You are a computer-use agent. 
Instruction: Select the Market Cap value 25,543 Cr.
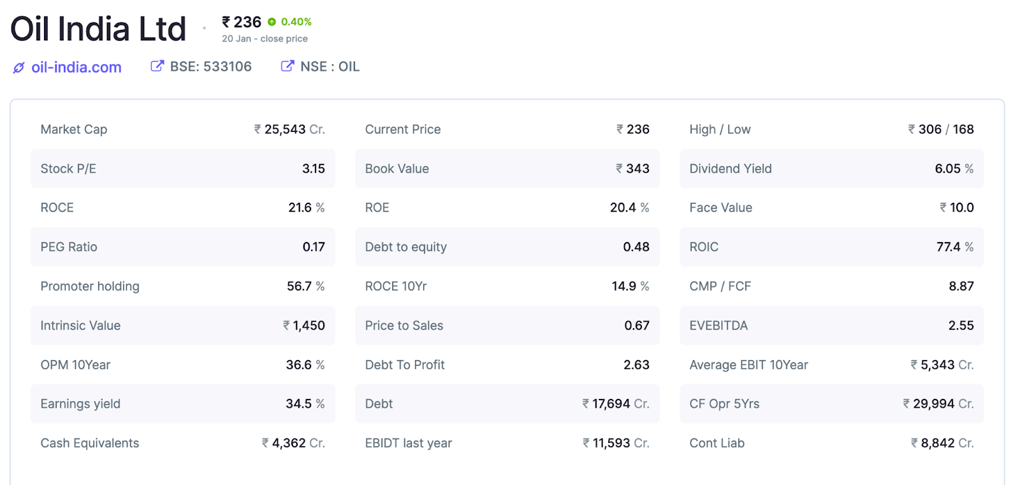click(x=289, y=129)
